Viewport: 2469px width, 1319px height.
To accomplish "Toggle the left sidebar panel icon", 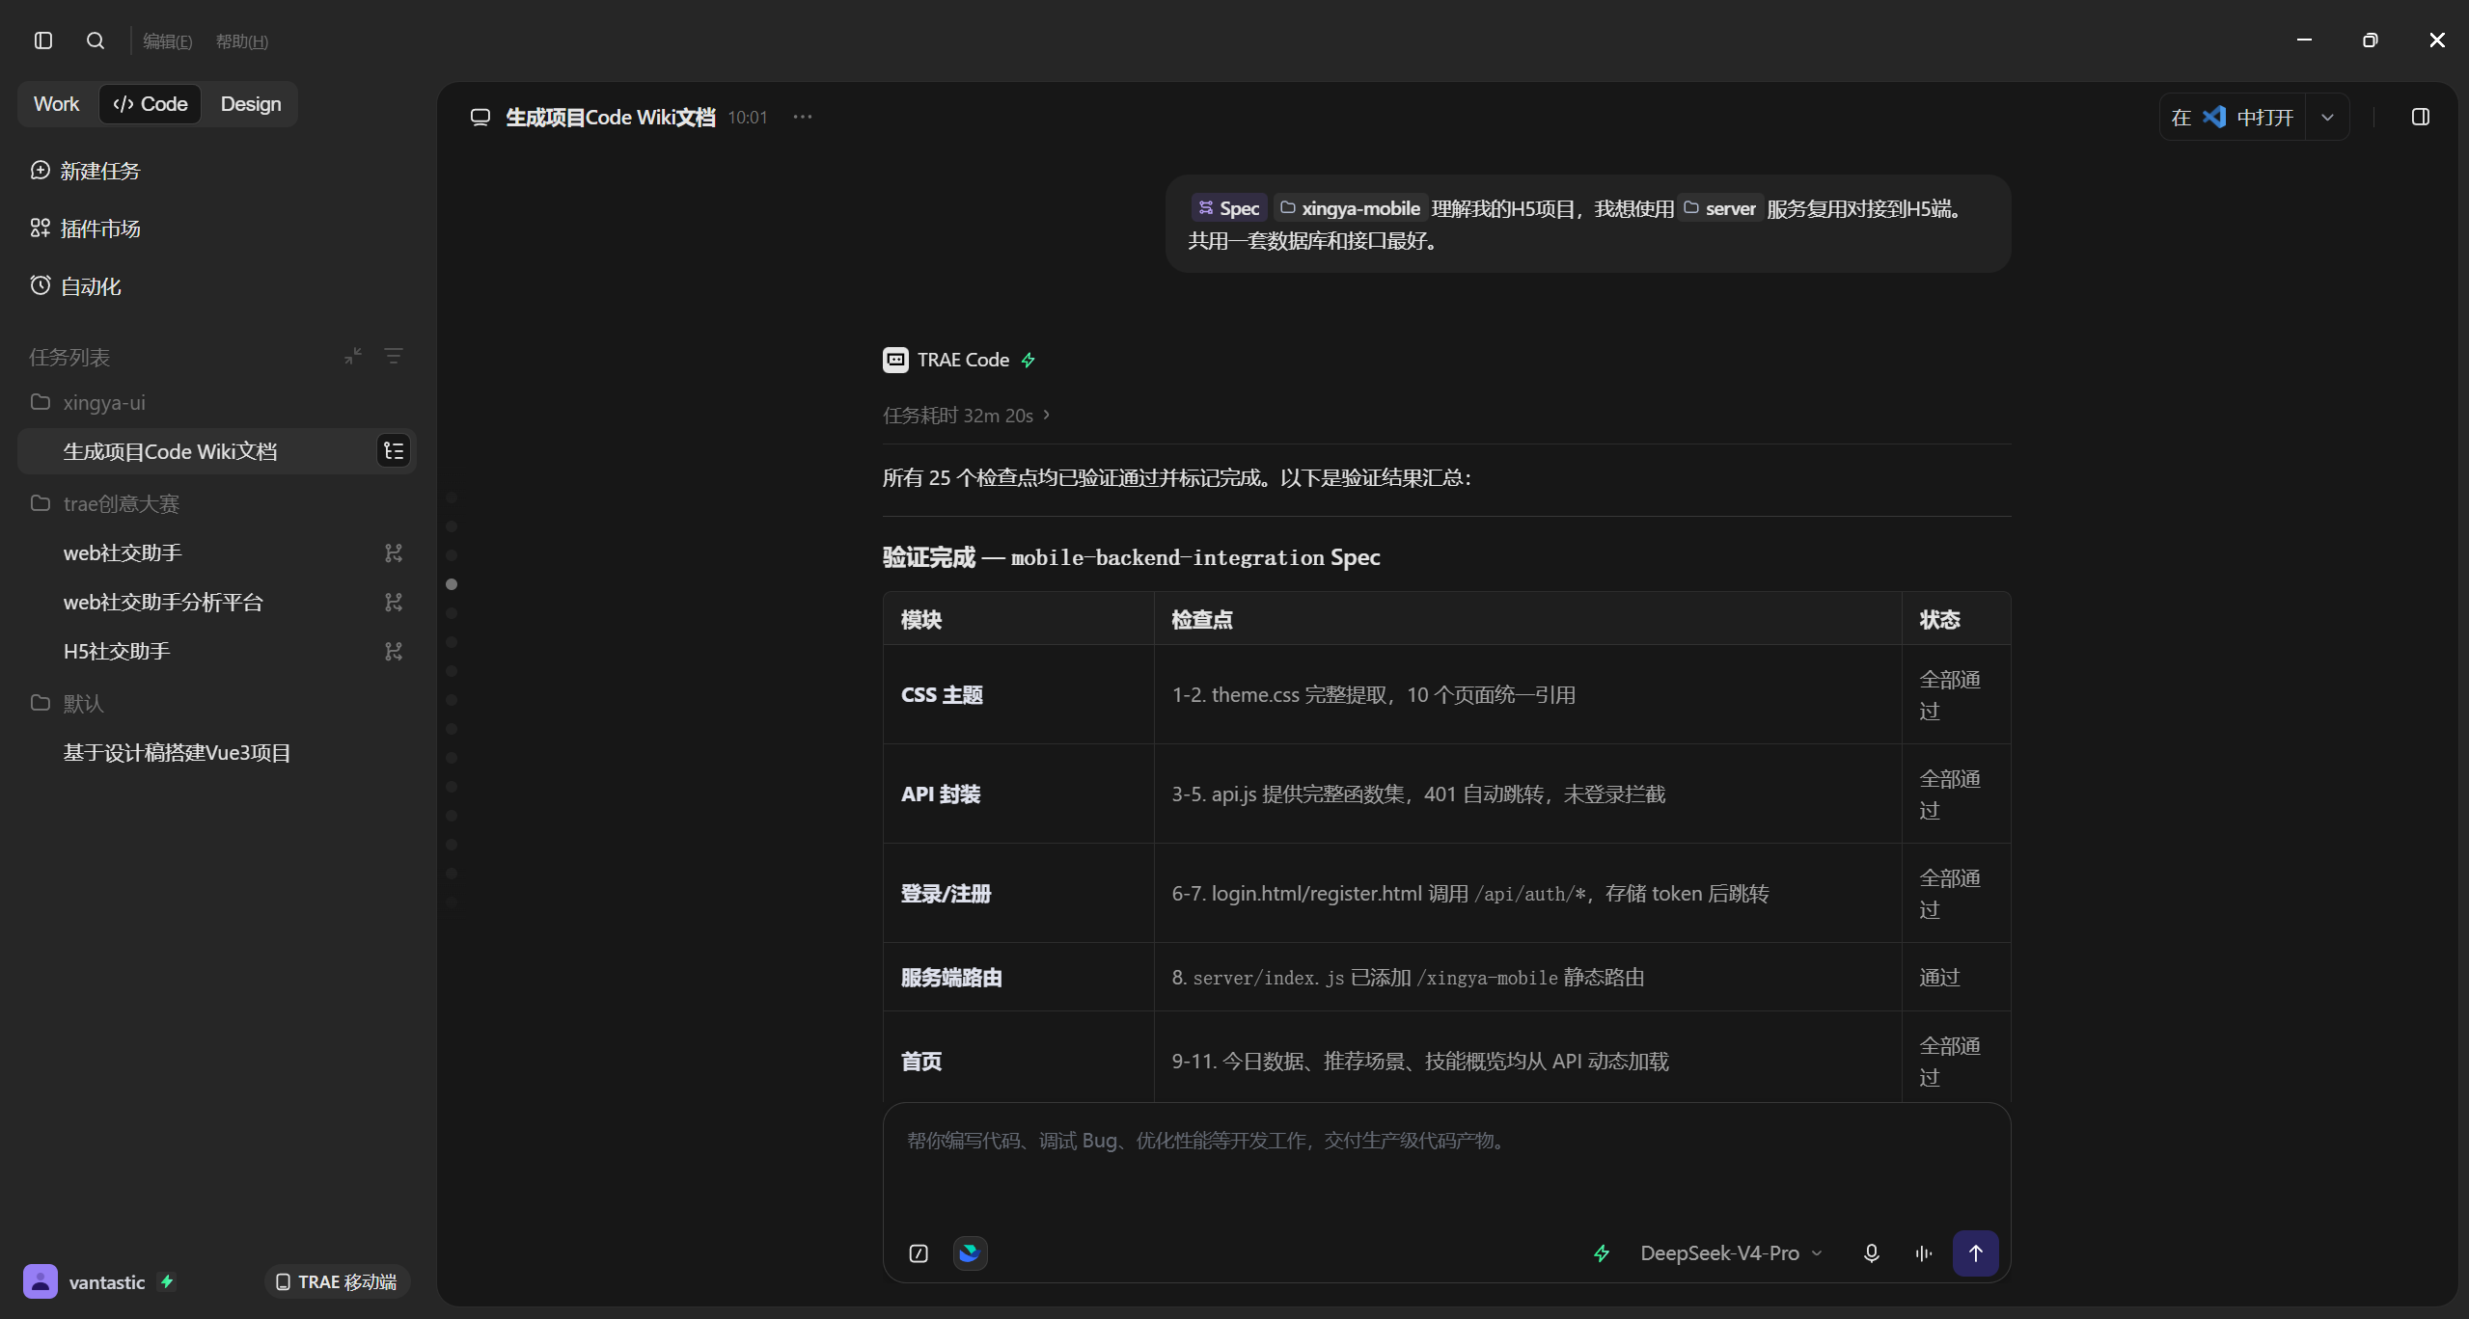I will pos(43,40).
